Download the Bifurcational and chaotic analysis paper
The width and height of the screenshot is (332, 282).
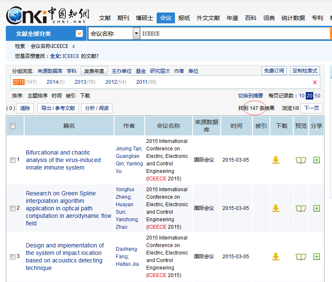275,160
